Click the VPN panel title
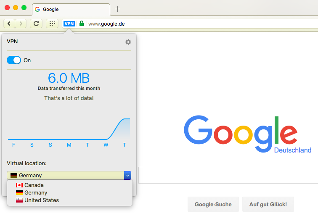The image size is (318, 221). click(12, 41)
